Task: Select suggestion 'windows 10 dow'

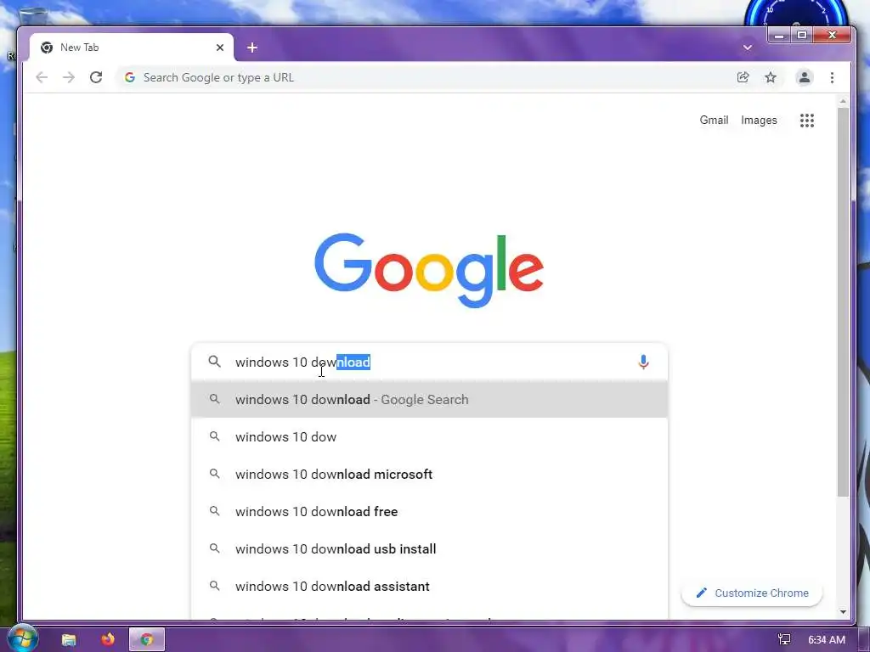Action: 429,437
